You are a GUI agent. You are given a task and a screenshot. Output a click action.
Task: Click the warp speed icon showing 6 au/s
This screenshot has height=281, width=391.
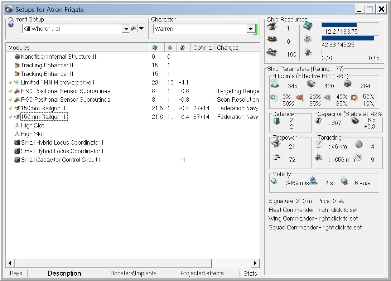coord(344,181)
